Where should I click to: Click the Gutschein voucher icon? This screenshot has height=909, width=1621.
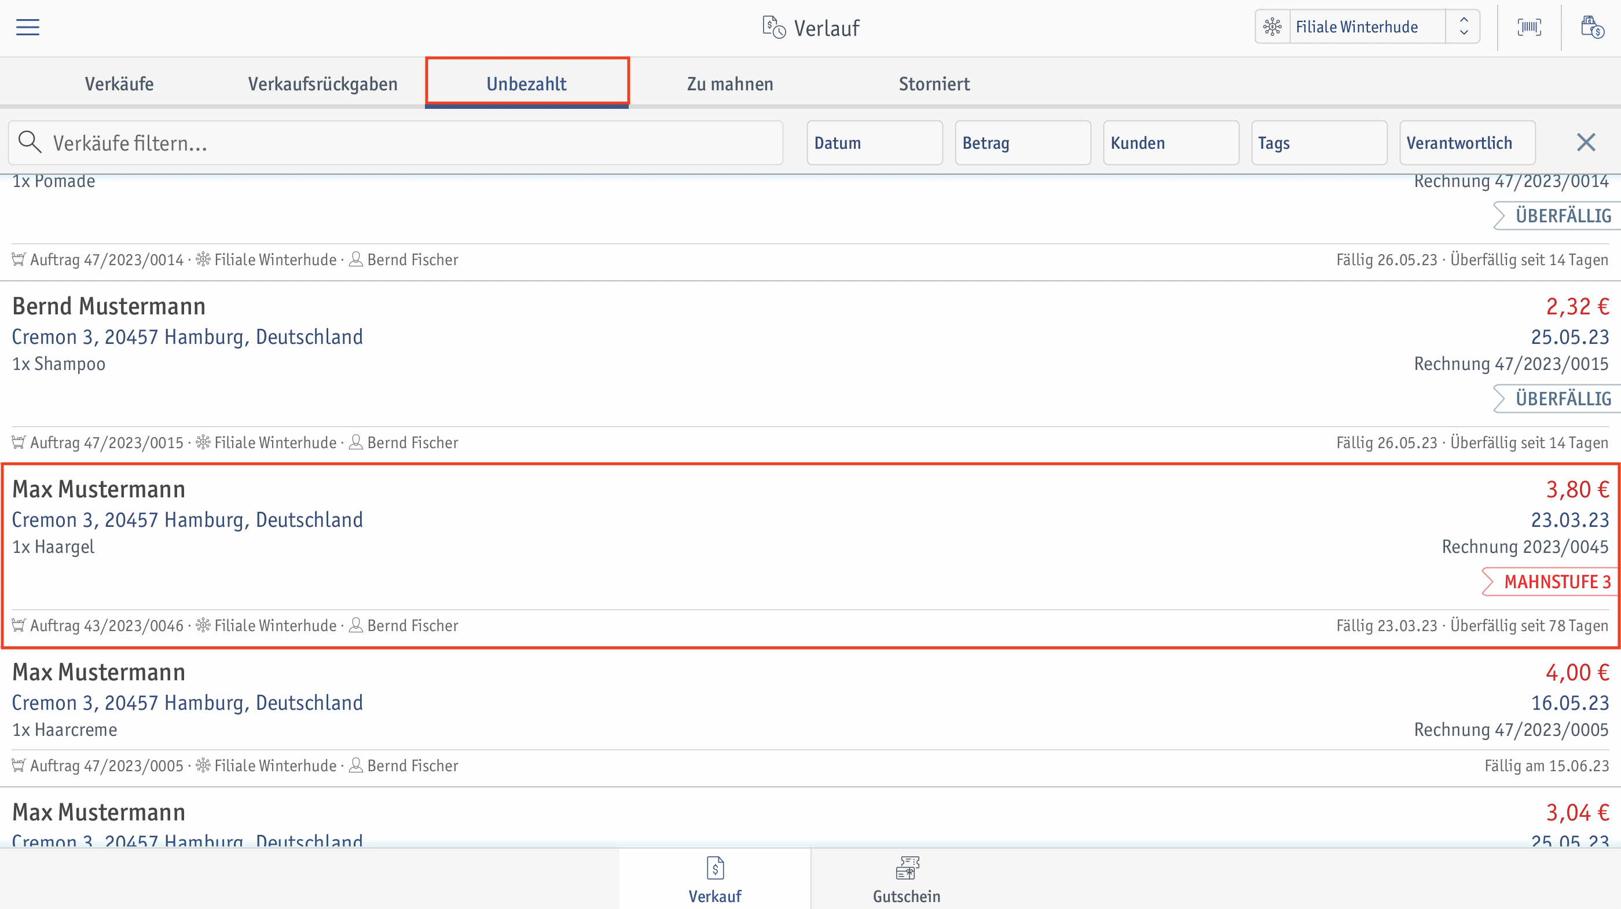pos(907,868)
